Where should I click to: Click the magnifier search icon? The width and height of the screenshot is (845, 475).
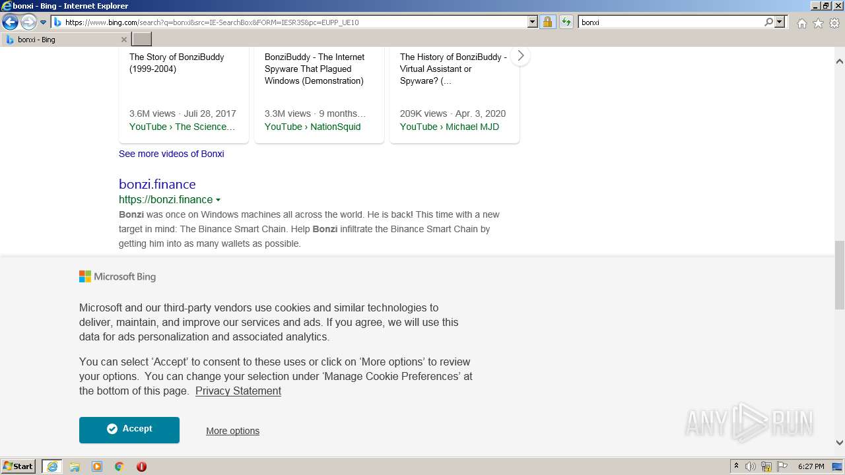pyautogui.click(x=768, y=22)
